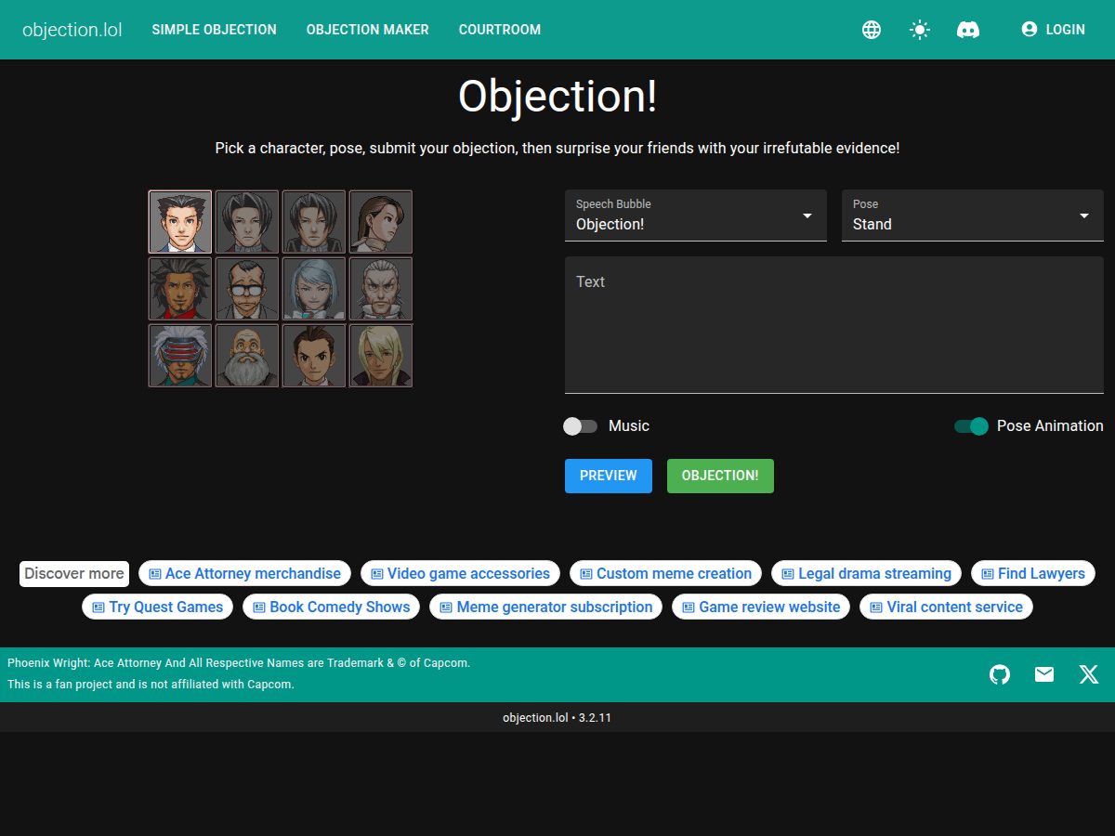
Task: Open the Video game accessories link
Action: [461, 574]
